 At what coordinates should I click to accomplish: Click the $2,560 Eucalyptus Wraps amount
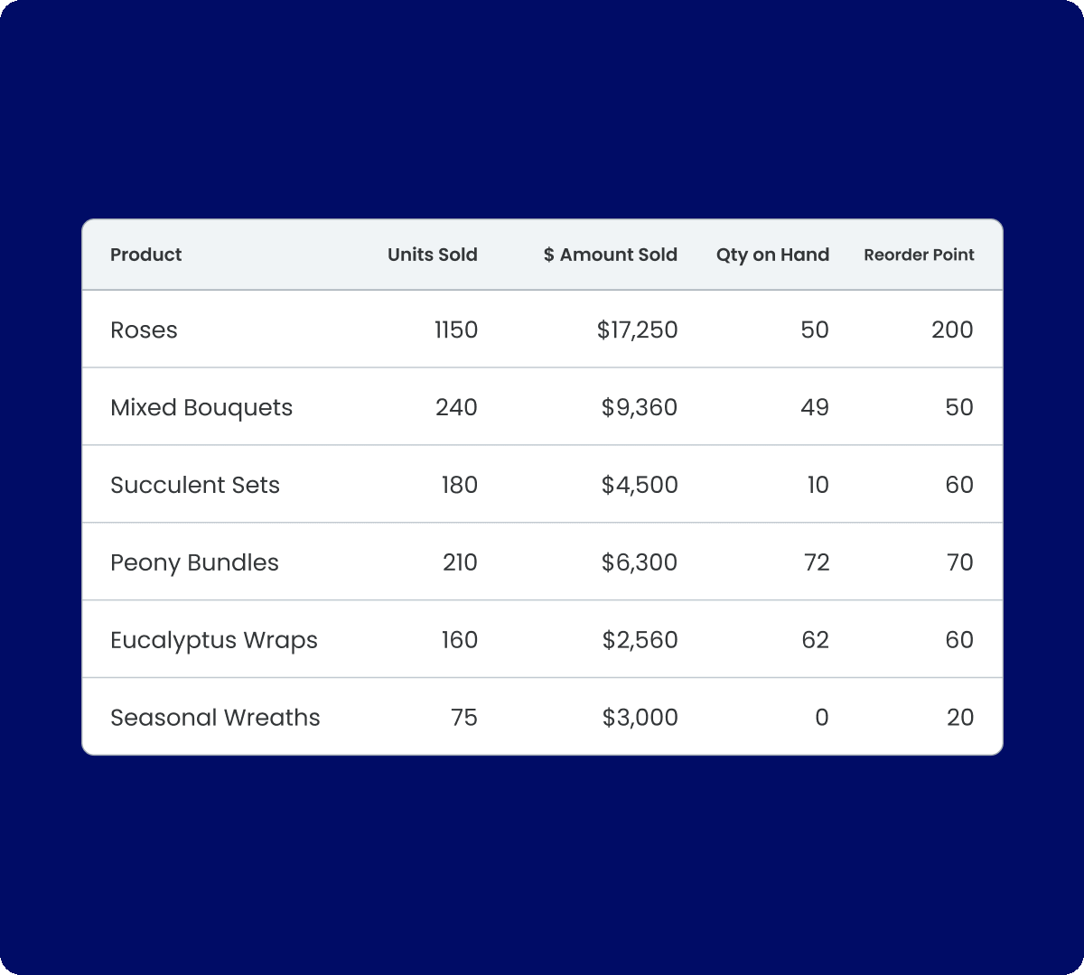click(x=640, y=640)
